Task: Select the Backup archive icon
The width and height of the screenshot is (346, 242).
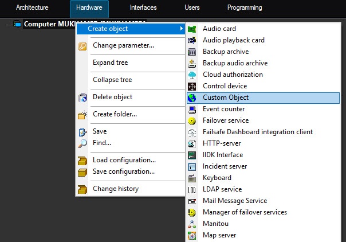Action: point(192,52)
